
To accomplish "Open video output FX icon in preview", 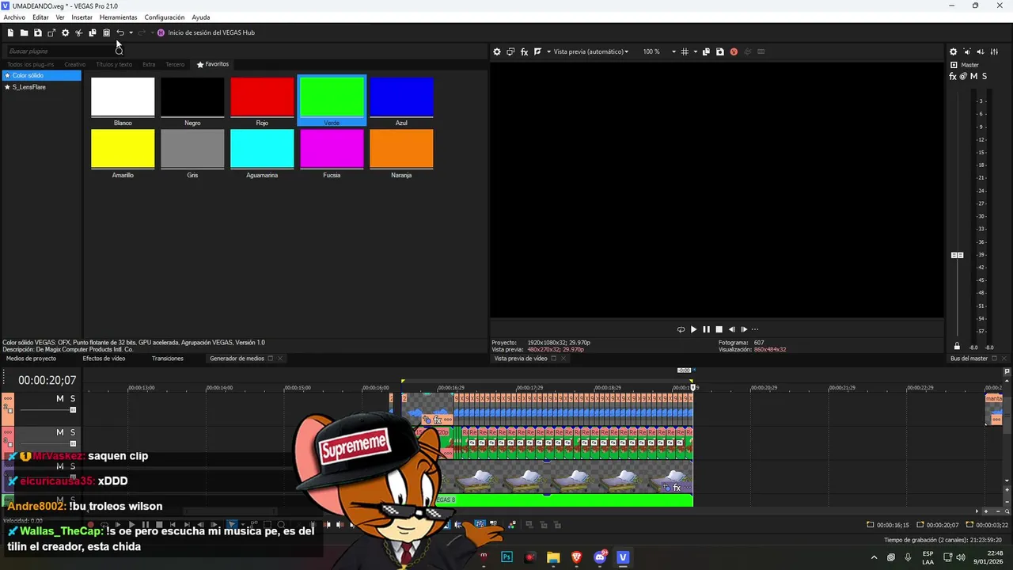I will point(524,51).
